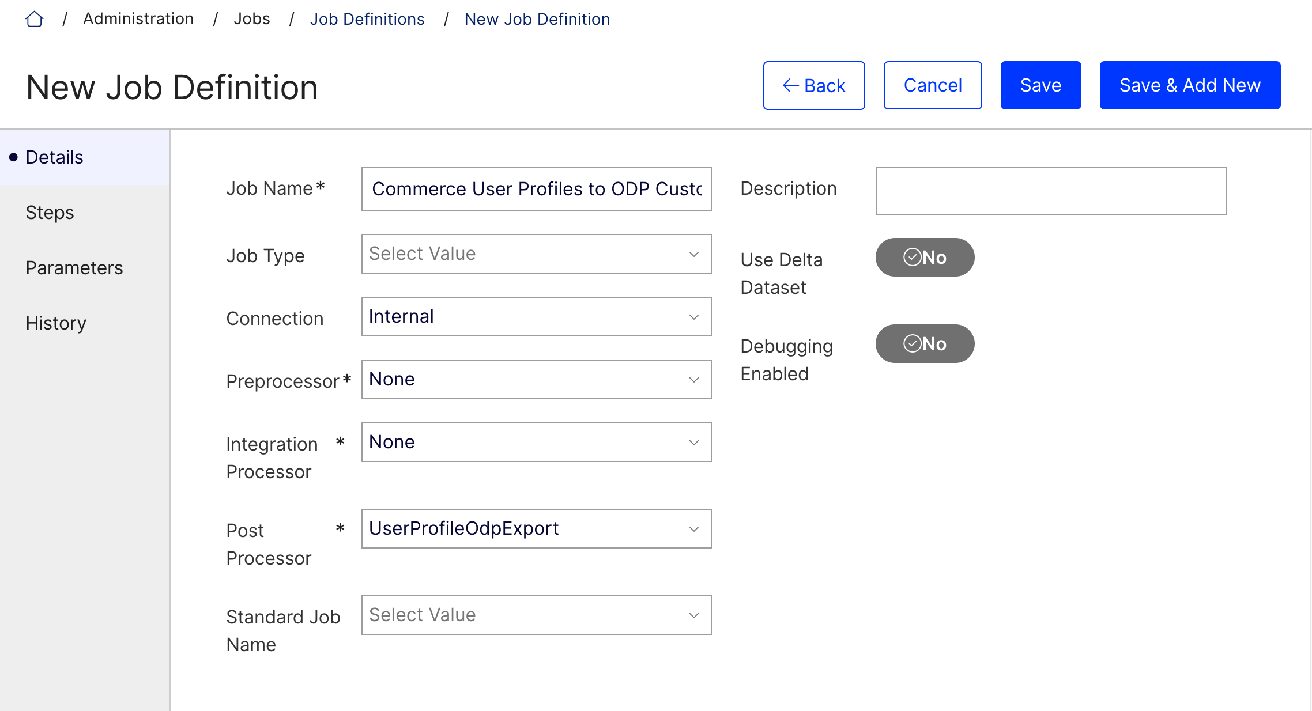
Task: Click the checkmark icon in Use Delta Dataset toggle
Action: 911,258
